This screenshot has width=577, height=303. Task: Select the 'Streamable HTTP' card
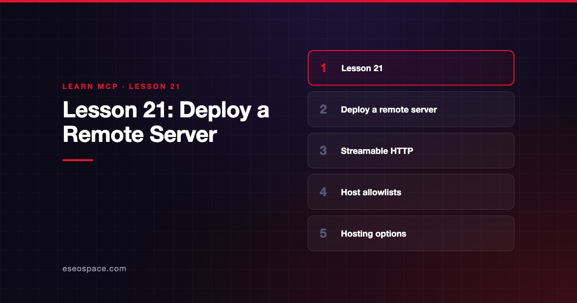click(411, 151)
